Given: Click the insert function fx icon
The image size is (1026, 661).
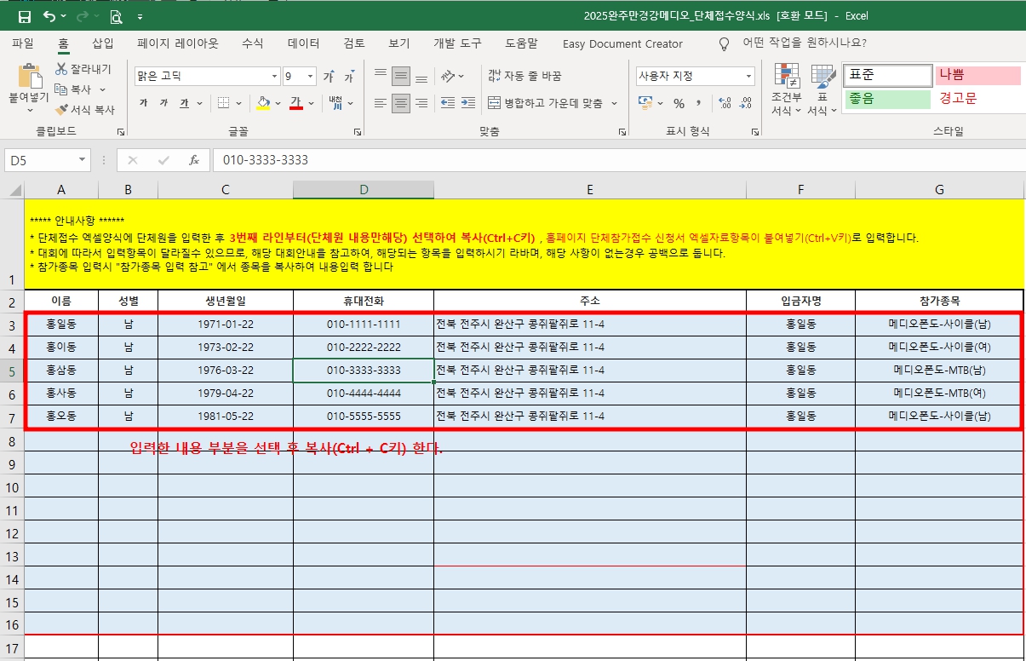Looking at the screenshot, I should [194, 160].
